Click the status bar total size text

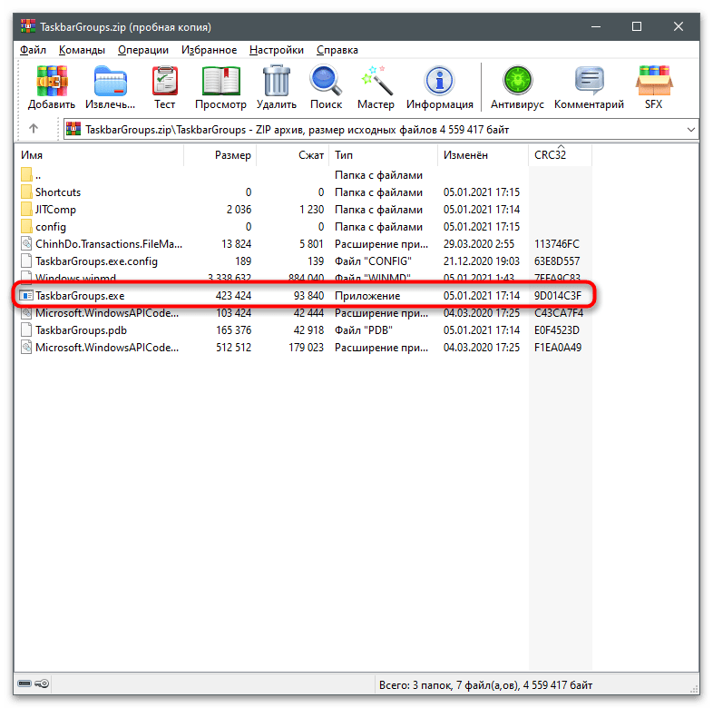click(485, 684)
